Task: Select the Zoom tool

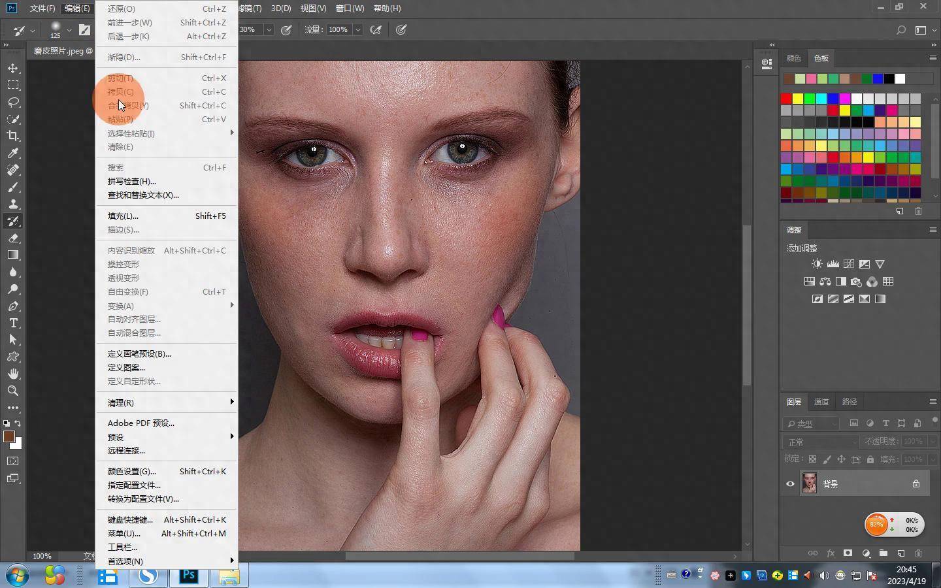Action: tap(13, 391)
